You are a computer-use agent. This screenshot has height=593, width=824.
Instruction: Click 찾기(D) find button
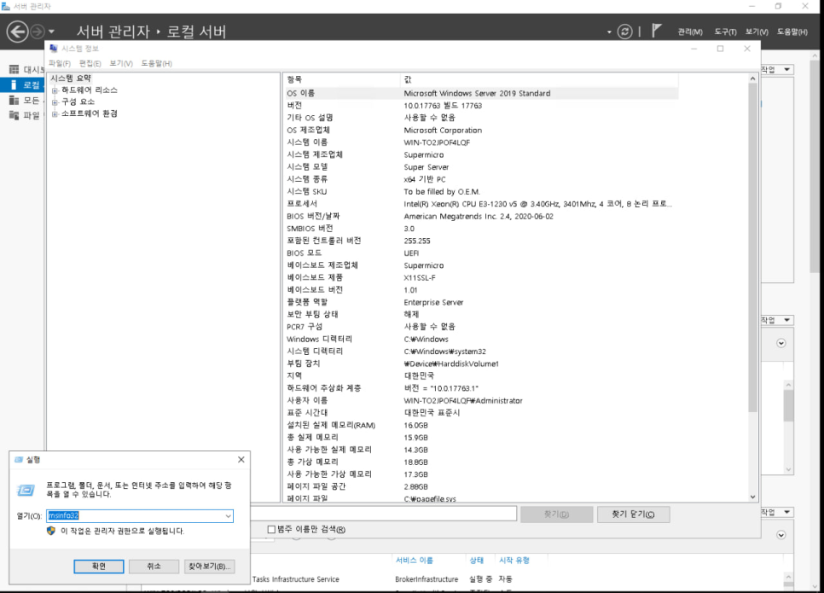pos(556,515)
